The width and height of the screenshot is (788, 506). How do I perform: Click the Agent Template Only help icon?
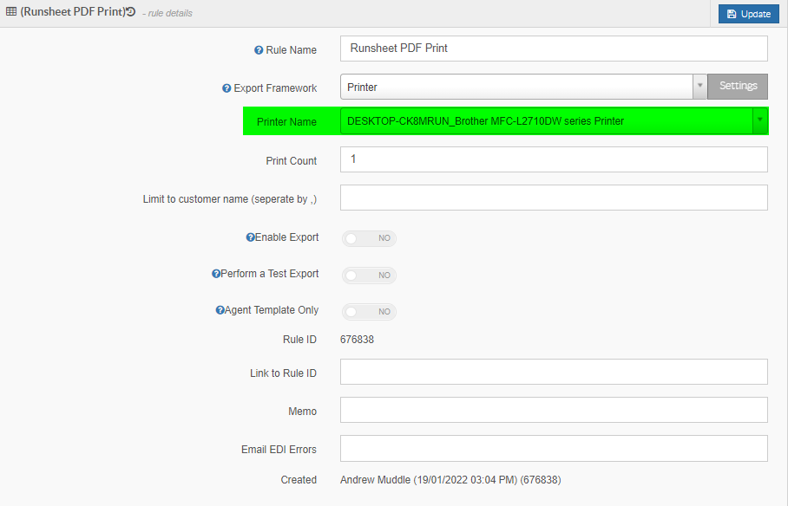pos(220,310)
